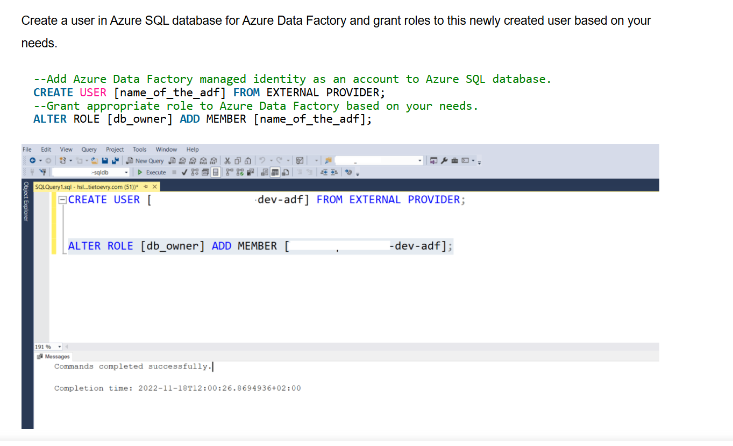Open the Back button history dropdown arrow

(40, 160)
